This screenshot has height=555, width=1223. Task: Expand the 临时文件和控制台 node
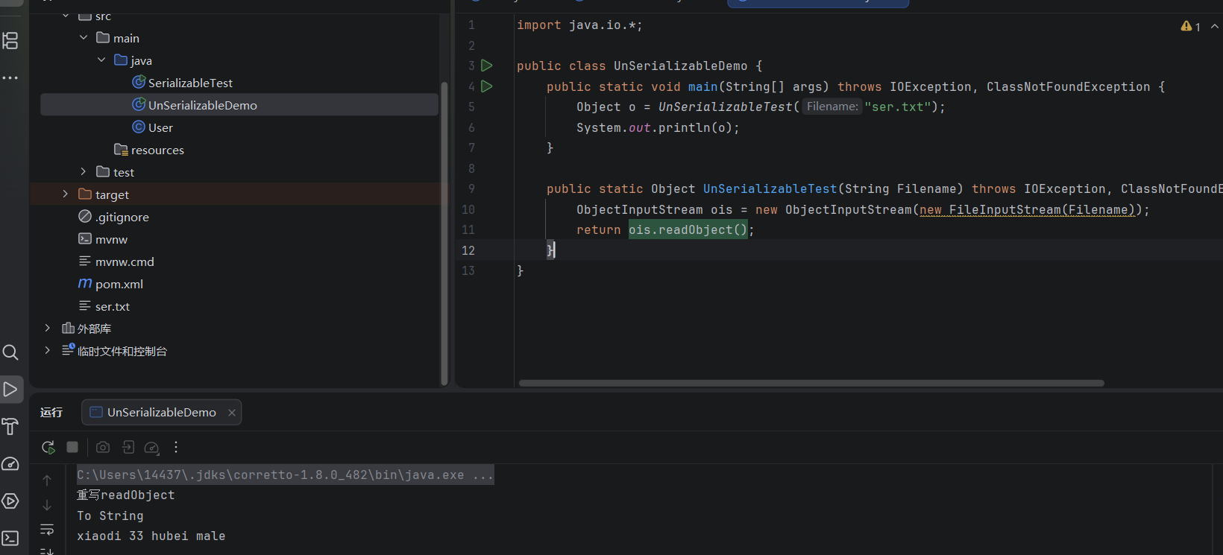click(48, 351)
